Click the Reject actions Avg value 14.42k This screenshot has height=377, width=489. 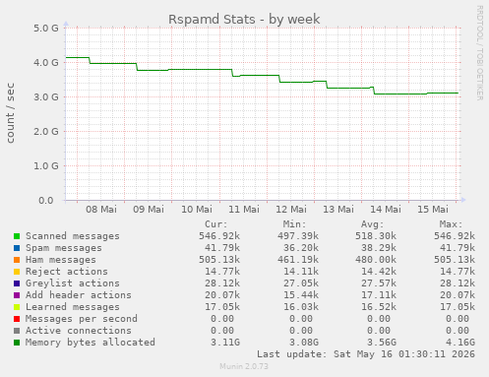(x=379, y=272)
